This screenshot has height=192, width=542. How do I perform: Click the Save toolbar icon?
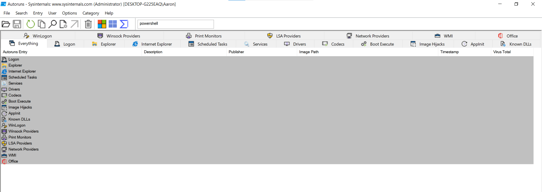pos(17,24)
